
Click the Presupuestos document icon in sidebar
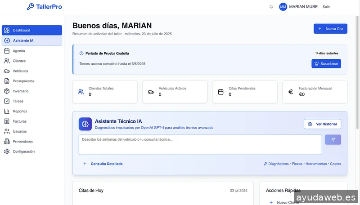click(x=7, y=81)
